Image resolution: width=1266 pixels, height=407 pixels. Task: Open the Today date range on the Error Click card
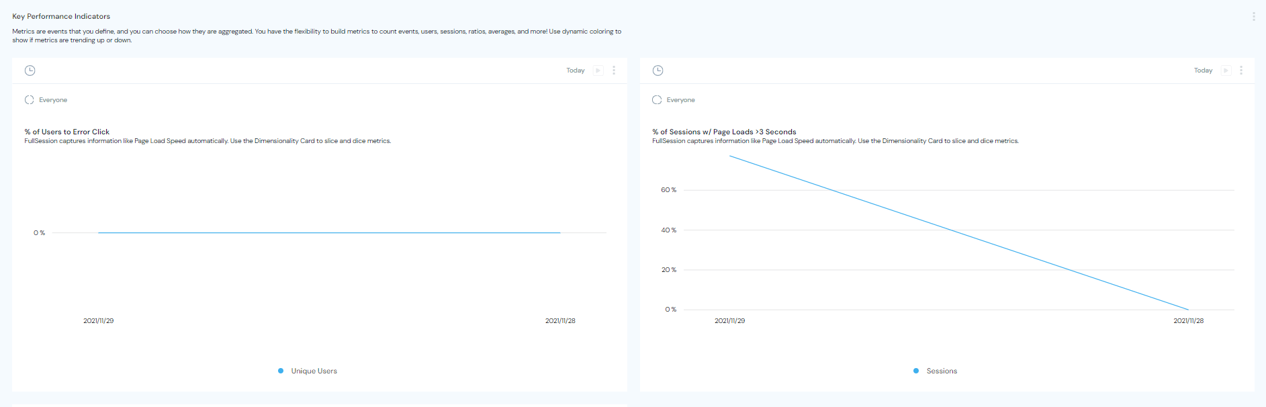576,71
